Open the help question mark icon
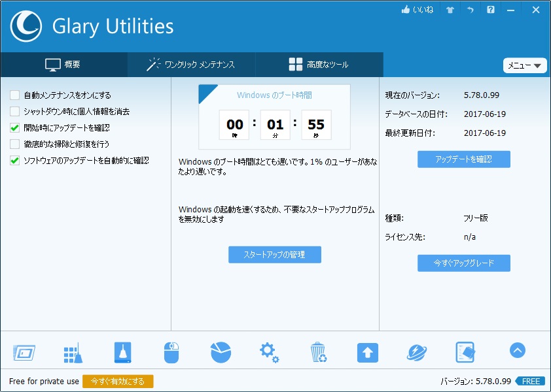551x392 pixels. point(491,10)
